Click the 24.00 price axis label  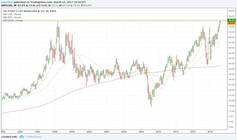click(232, 95)
